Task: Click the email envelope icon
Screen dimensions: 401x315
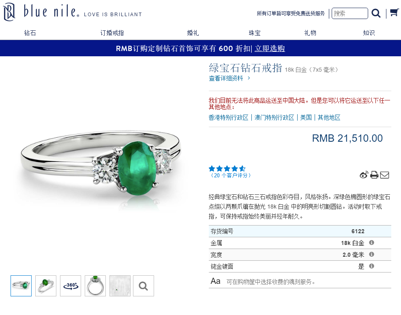Action: click(x=384, y=175)
